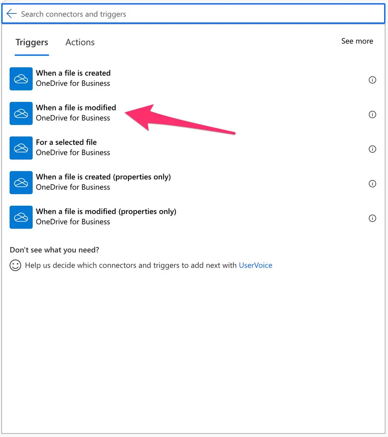This screenshot has height=437, width=388.
Task: Choose the For a selected file trigger title
Action: click(x=66, y=142)
